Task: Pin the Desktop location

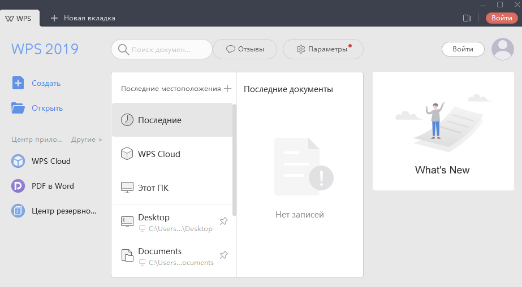Action: (223, 221)
